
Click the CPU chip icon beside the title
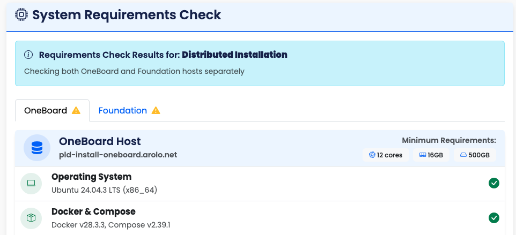point(21,15)
